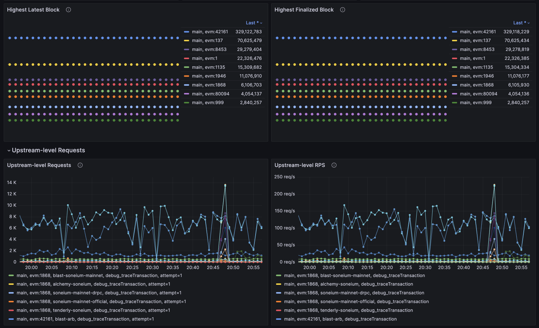This screenshot has height=328, width=539.
Task: Open the info tooltip on Highest Finalized Block panel
Action: (x=342, y=9)
